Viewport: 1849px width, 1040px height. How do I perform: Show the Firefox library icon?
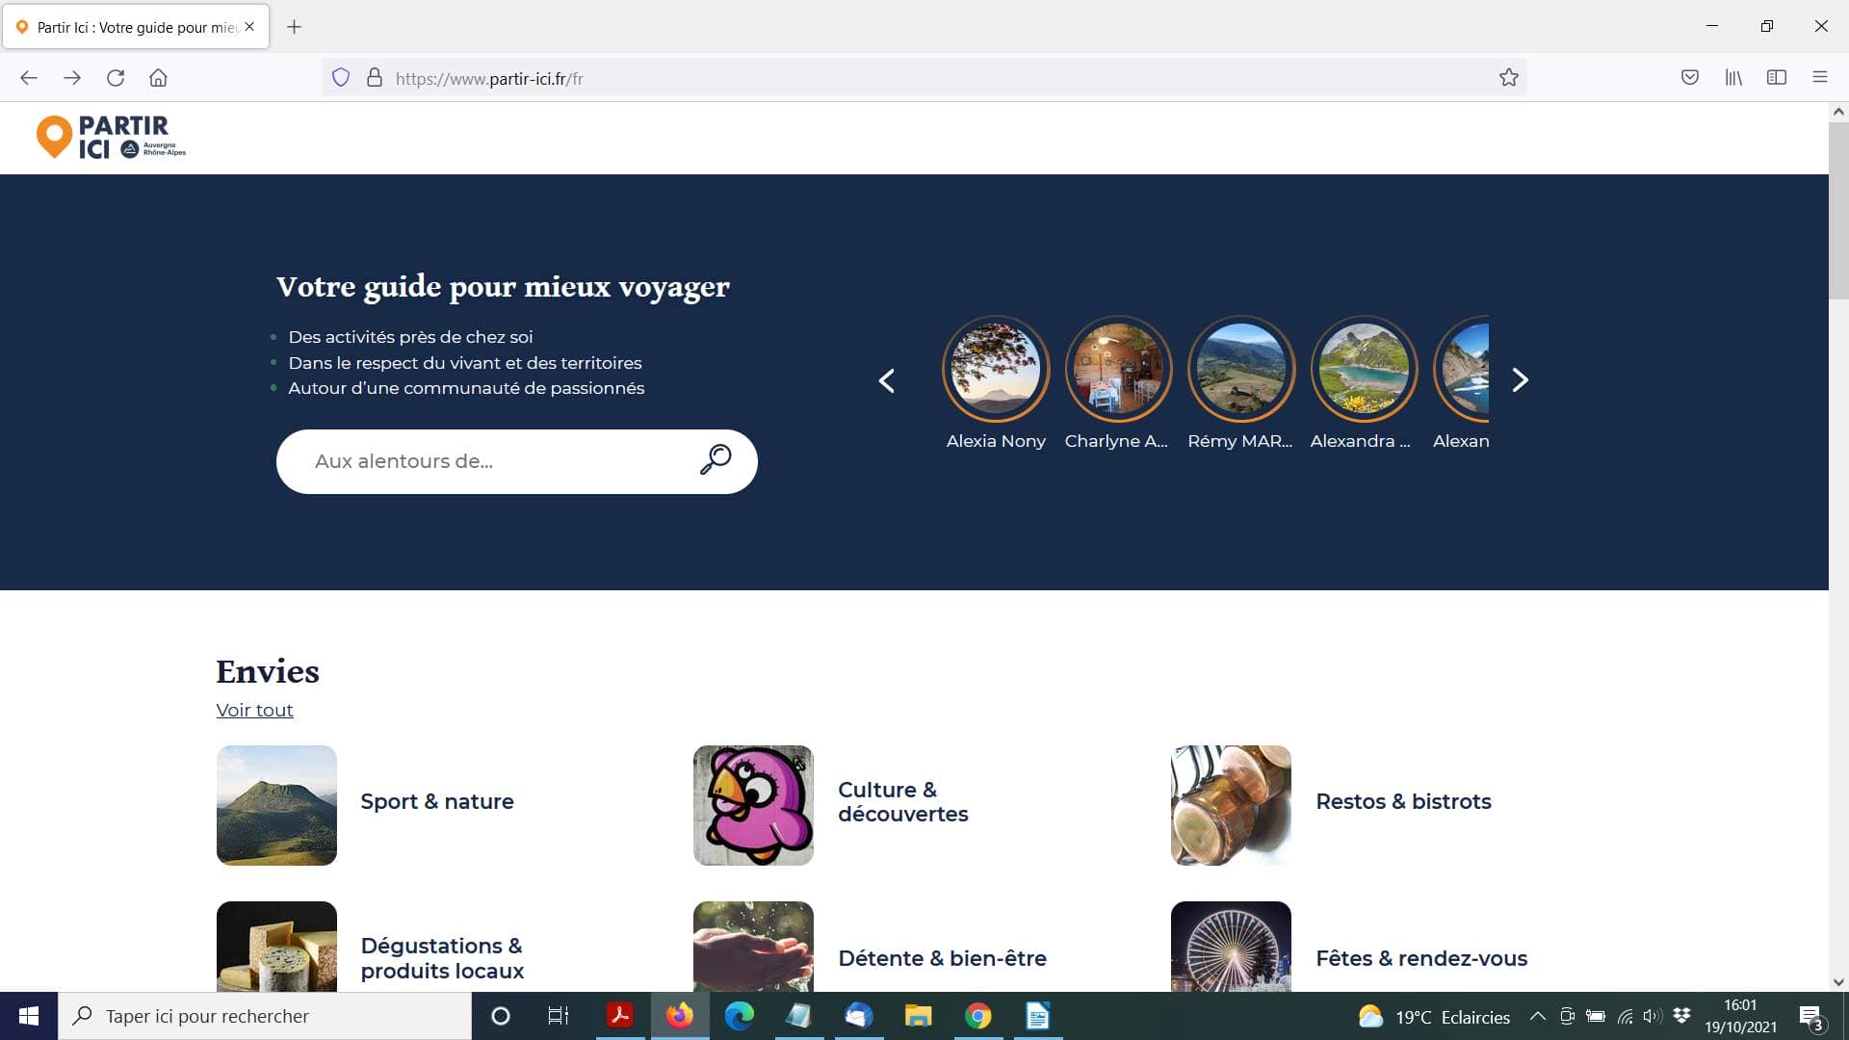point(1733,78)
